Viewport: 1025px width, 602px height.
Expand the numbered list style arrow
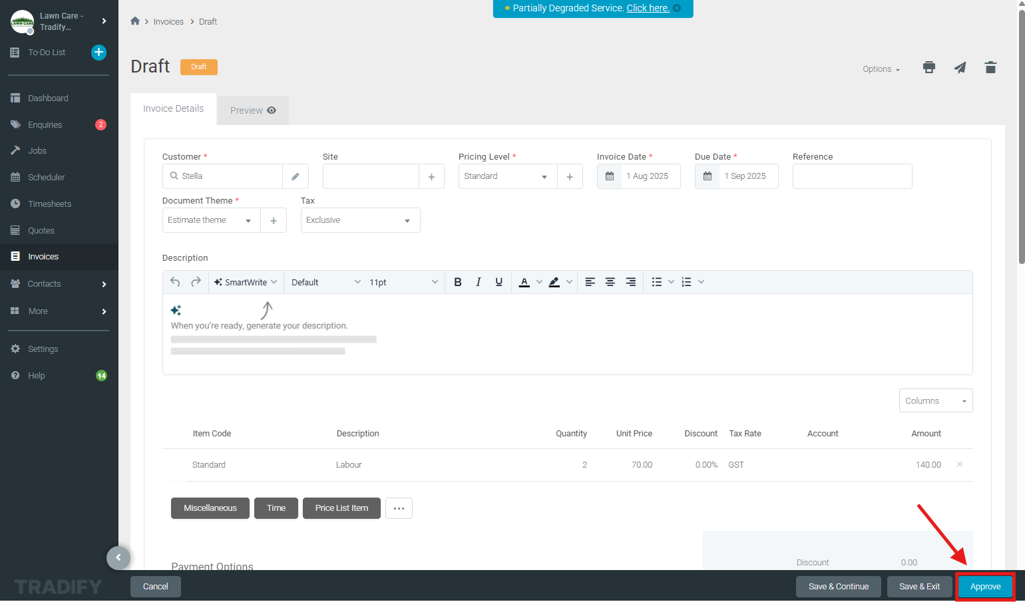click(701, 282)
